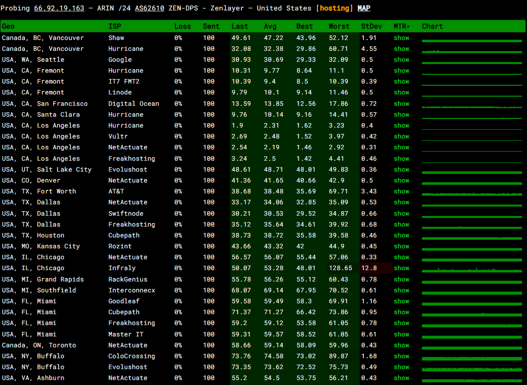Sort table by Geo column header
Viewport: 527px width, 385px height.
tap(8, 26)
